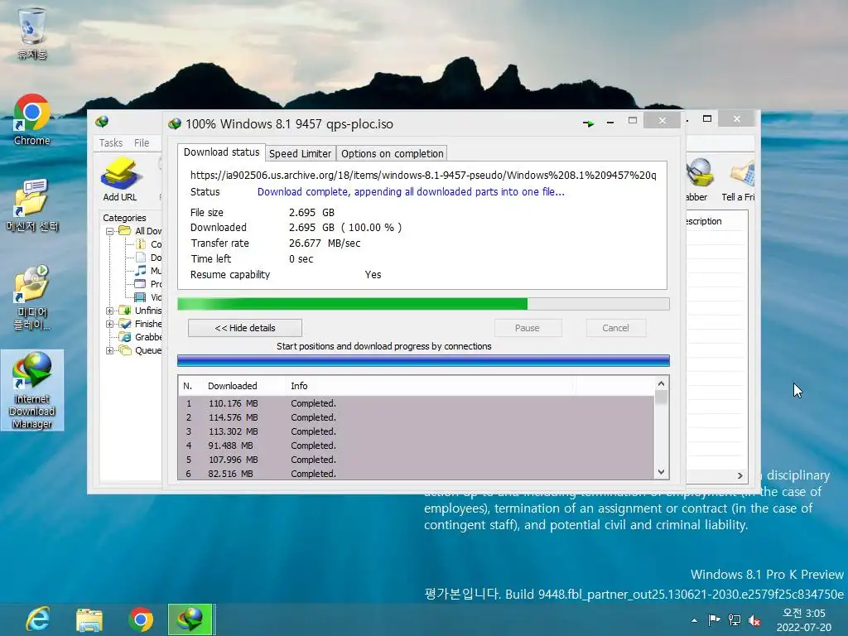Click the Pause button
Screen dimensions: 848x636
[x=528, y=328]
